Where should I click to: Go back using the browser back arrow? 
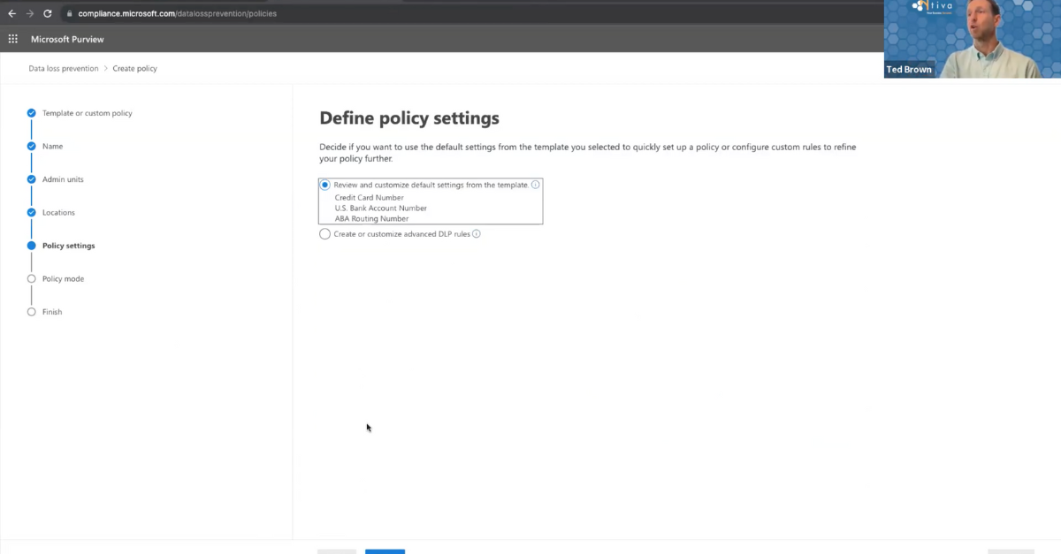12,13
